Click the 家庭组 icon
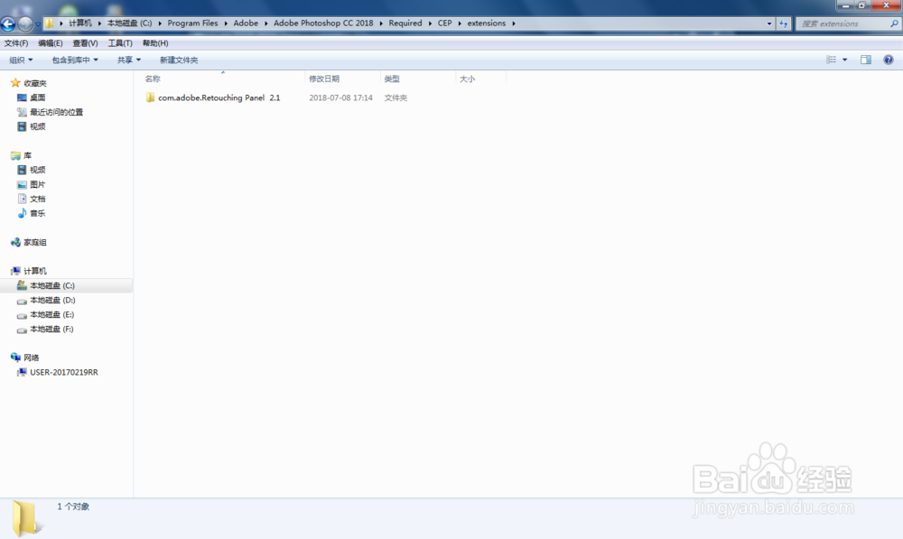The height and width of the screenshot is (539, 903). coord(15,243)
